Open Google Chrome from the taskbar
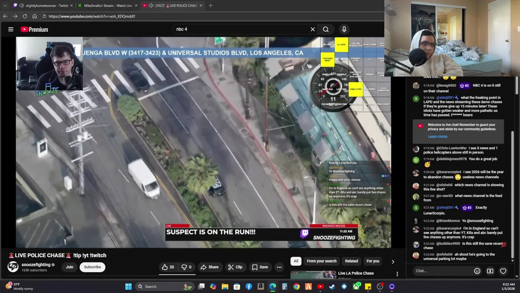Screen dimensions: 520x293 297,286
